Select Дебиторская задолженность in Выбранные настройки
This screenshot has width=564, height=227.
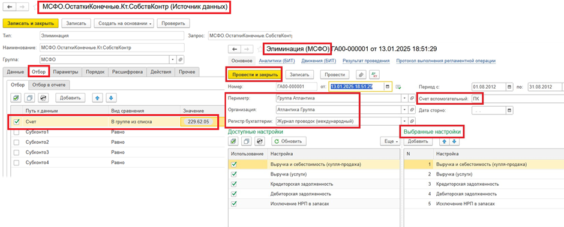[x=467, y=193]
